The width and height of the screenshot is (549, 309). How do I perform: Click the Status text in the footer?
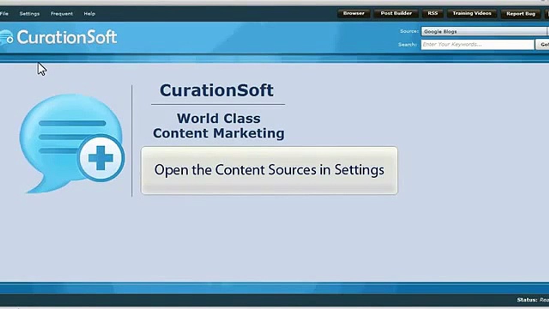click(533, 300)
